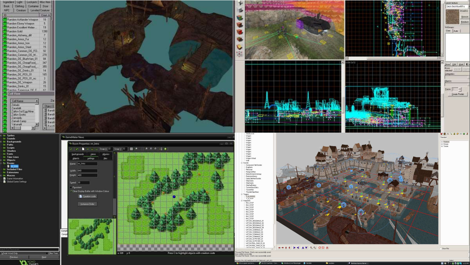Enable the Show Plot checkbox

(x=440, y=249)
